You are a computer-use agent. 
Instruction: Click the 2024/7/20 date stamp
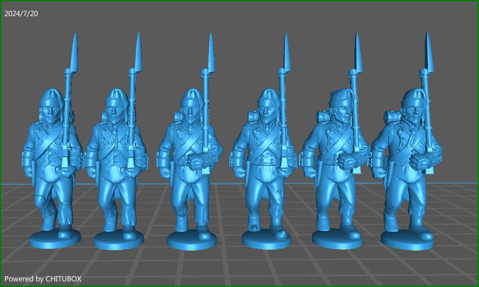[21, 13]
